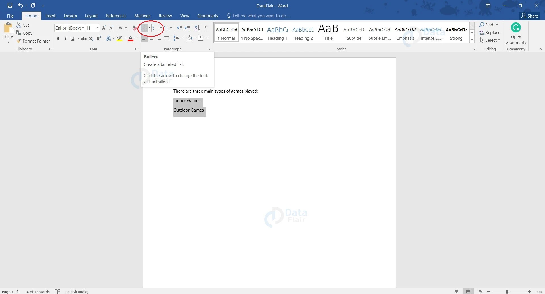Open Replace in the Editing group
545x294 pixels.
click(493, 32)
